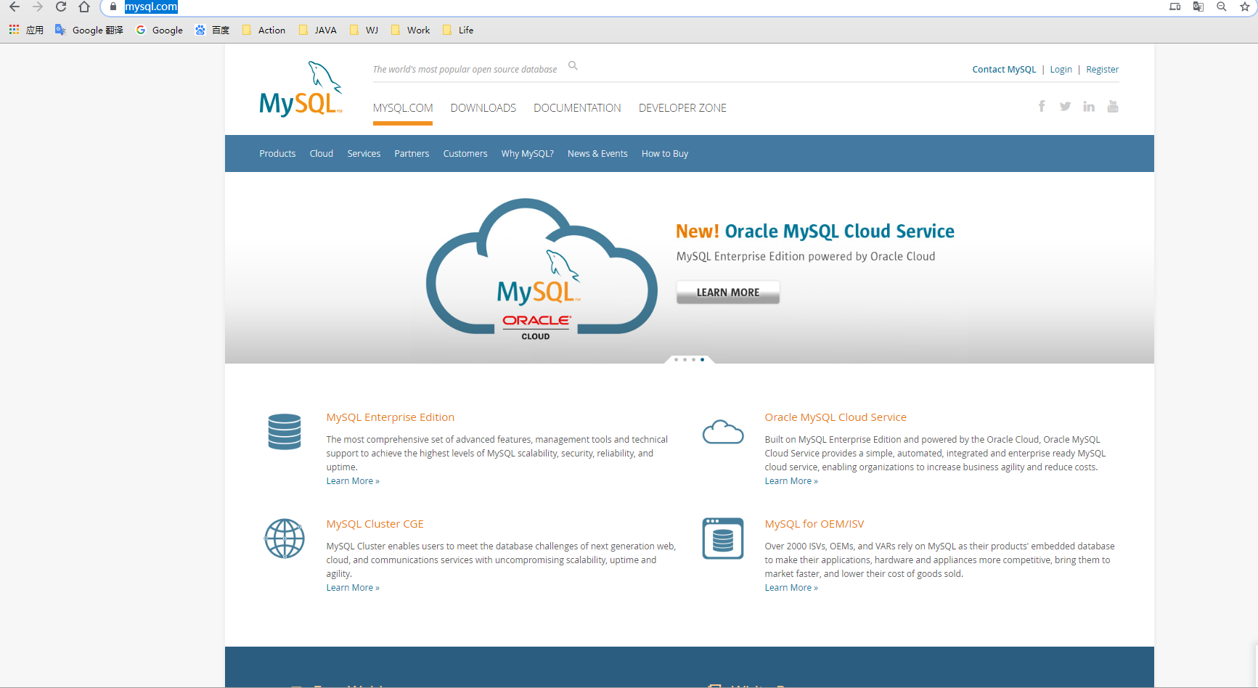Switch to the DEVELOPER ZONE tab

tap(682, 108)
